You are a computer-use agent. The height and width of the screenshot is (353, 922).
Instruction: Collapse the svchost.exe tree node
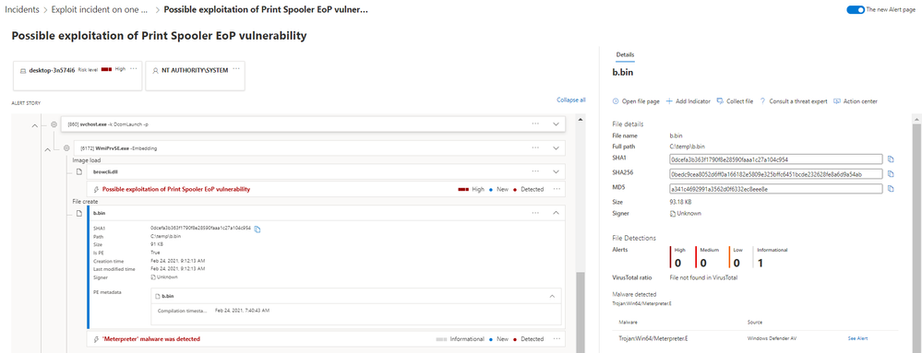pyautogui.click(x=34, y=125)
